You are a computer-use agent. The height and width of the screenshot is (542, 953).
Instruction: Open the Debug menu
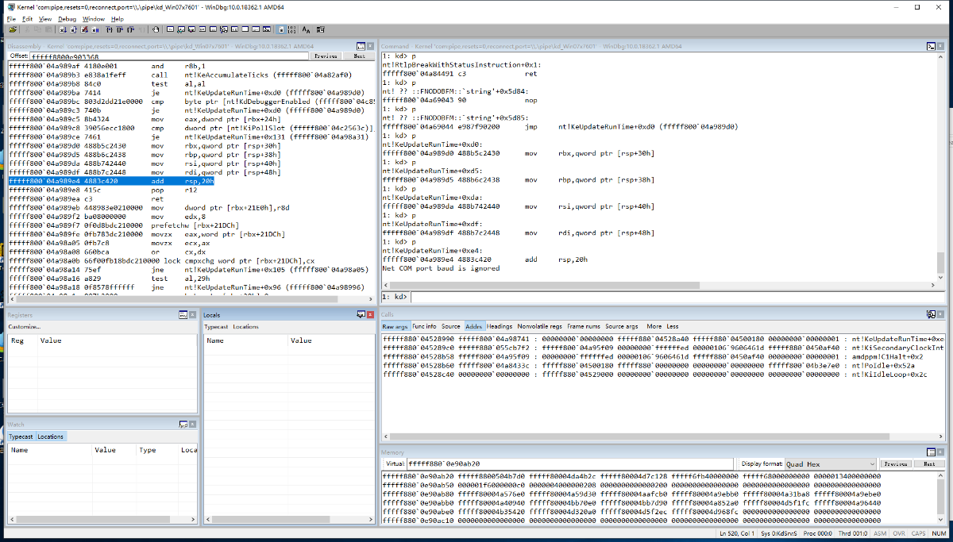click(67, 18)
